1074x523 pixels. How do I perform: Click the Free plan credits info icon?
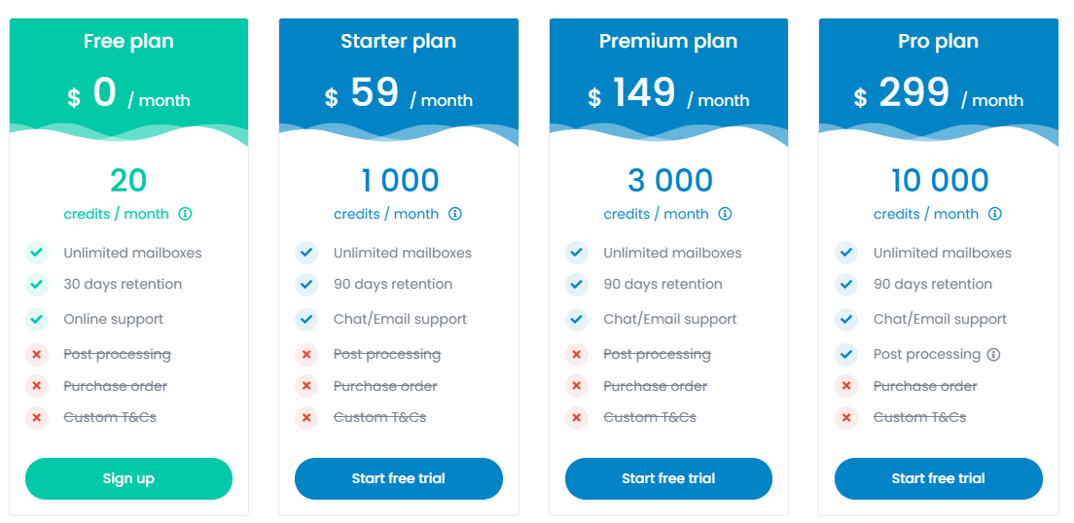185,214
